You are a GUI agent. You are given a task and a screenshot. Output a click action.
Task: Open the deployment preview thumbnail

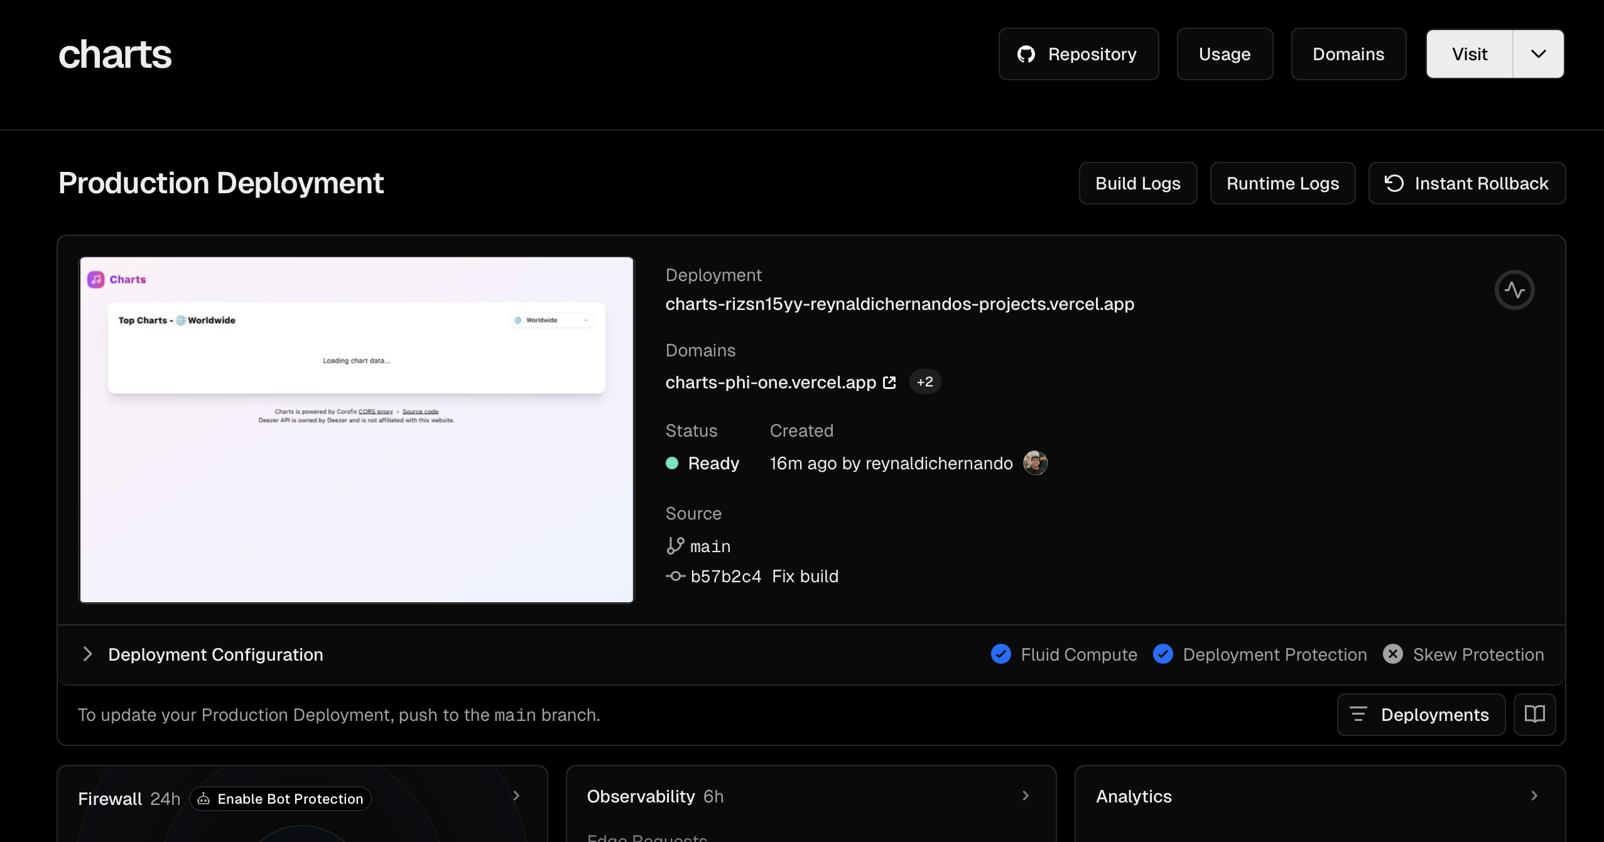[357, 430]
